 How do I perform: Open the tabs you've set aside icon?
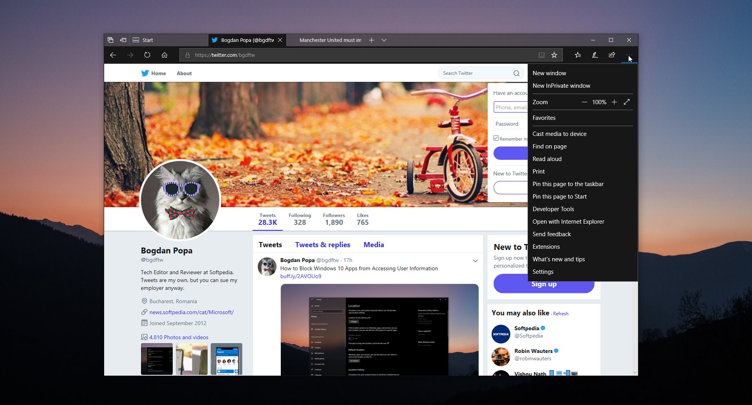click(x=110, y=40)
